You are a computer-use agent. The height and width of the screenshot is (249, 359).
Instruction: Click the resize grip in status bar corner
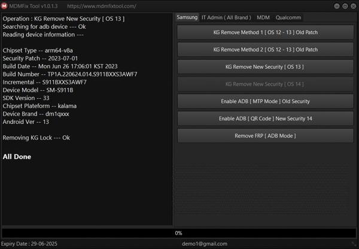354,244
